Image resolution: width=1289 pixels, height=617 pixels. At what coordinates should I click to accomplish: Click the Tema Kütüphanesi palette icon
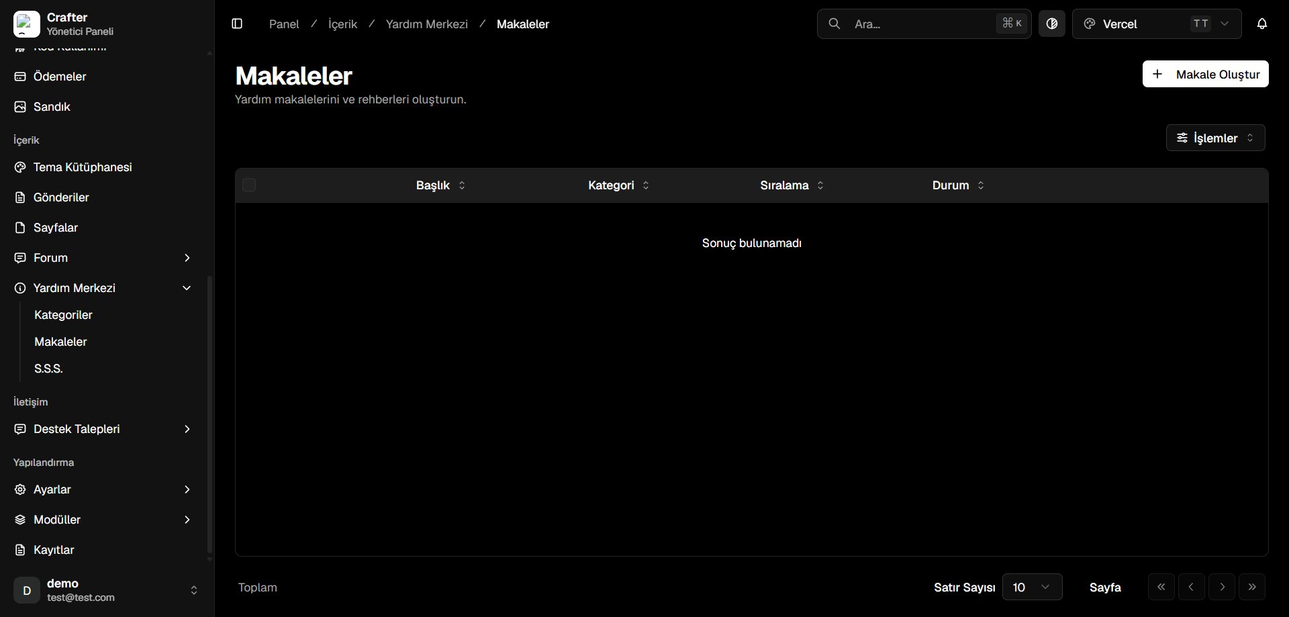[x=20, y=167]
